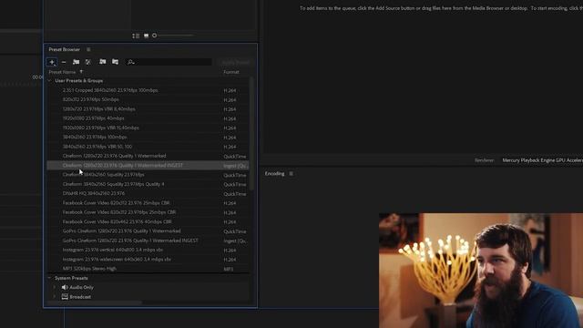This screenshot has width=583, height=328.
Task: Open the Renderer Mercury Playback Engine dropdown
Action: (x=543, y=160)
